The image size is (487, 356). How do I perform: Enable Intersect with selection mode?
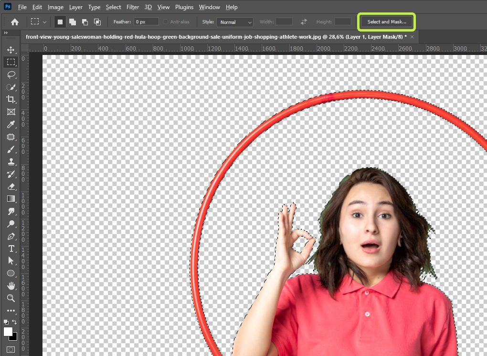click(x=97, y=22)
